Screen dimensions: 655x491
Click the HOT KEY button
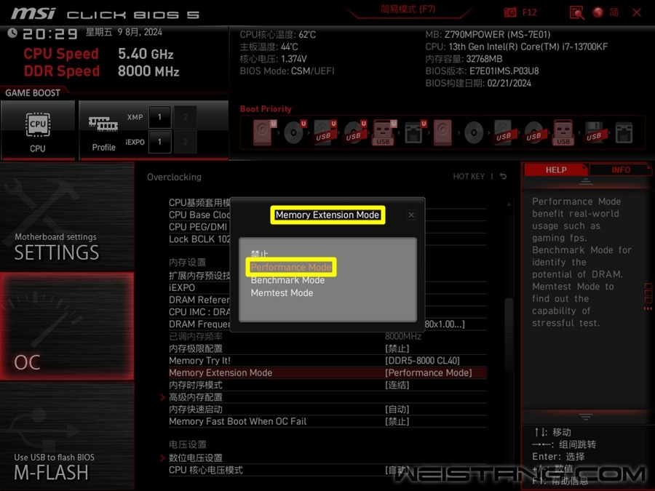tap(469, 176)
